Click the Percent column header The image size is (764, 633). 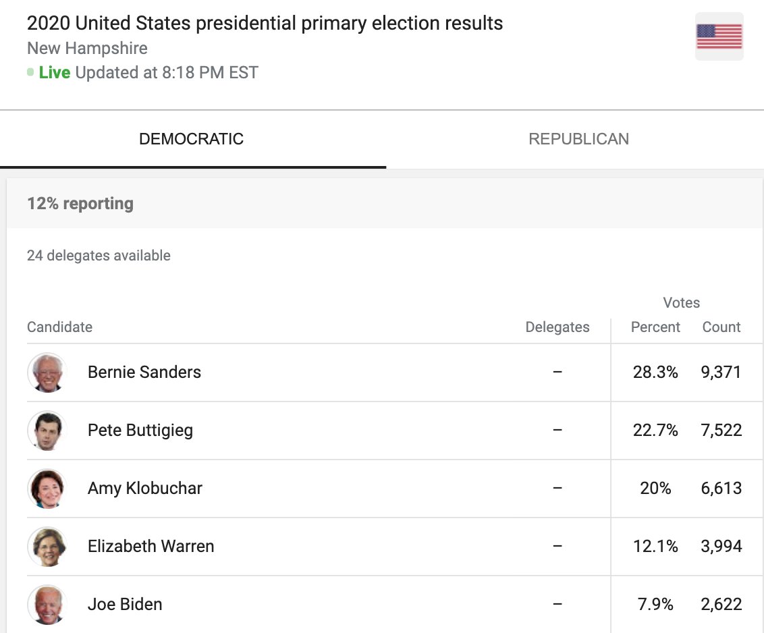(655, 327)
